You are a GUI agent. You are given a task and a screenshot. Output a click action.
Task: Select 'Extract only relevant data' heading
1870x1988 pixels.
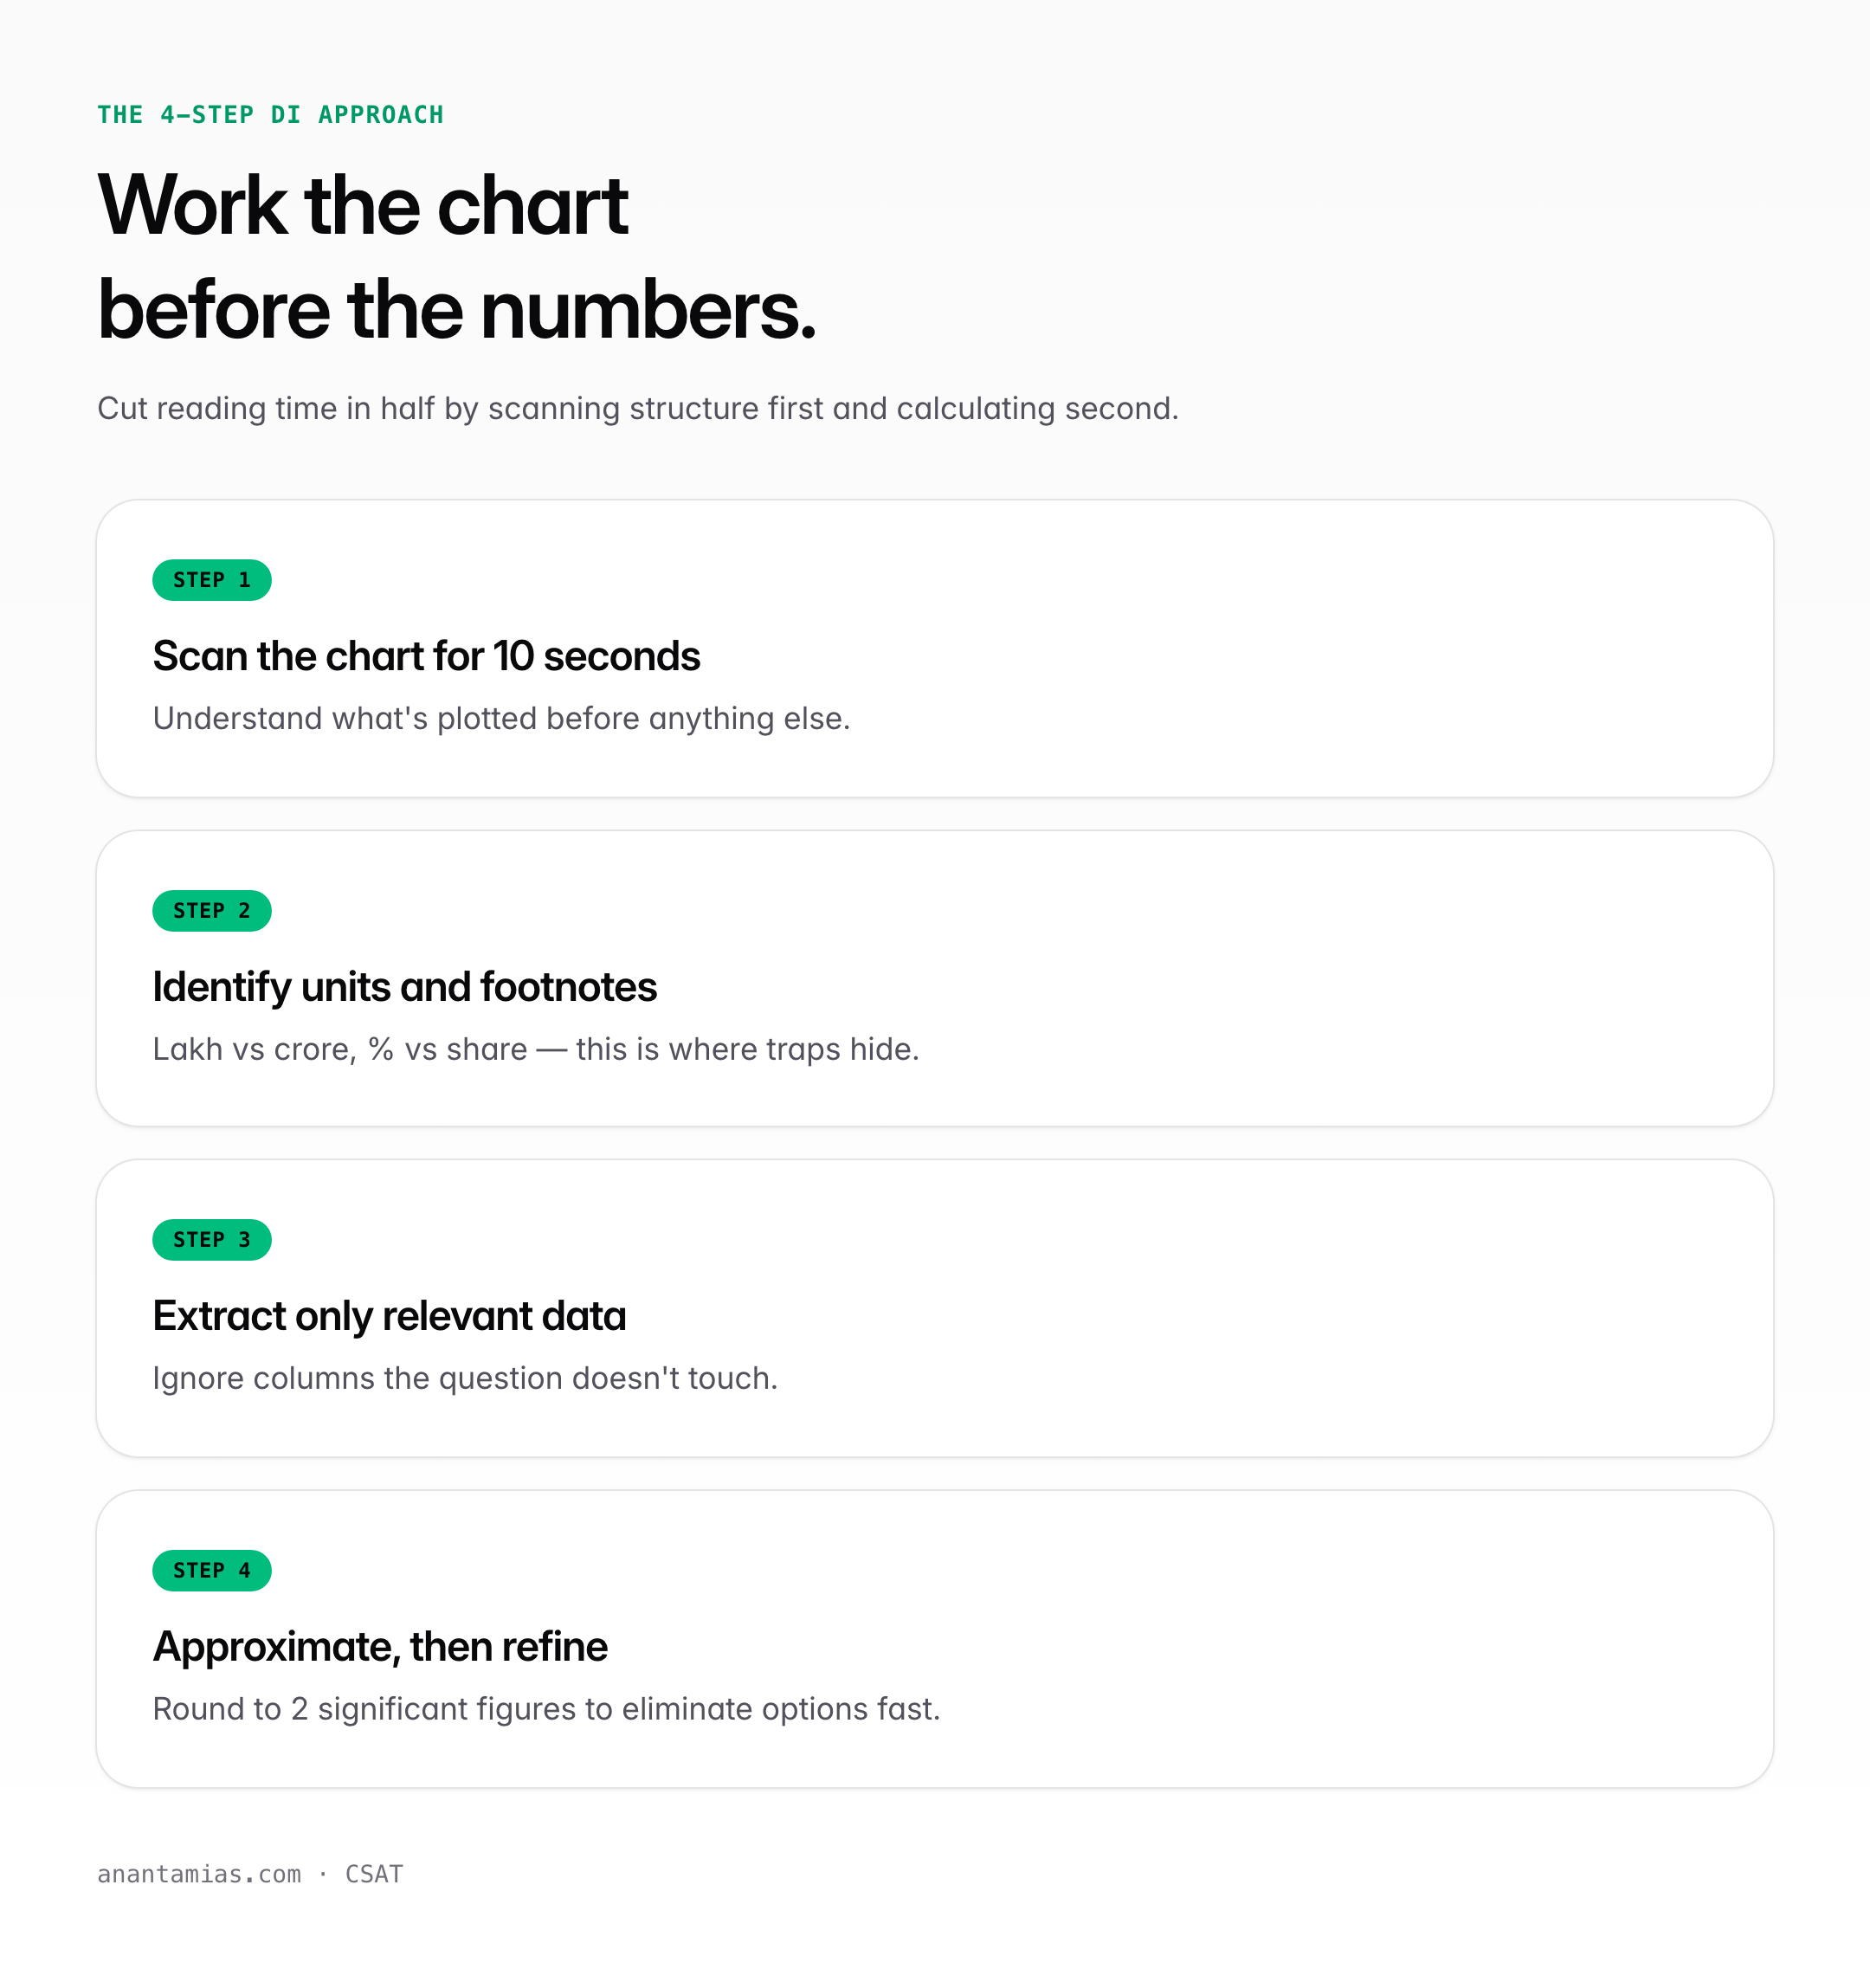[x=389, y=1317]
